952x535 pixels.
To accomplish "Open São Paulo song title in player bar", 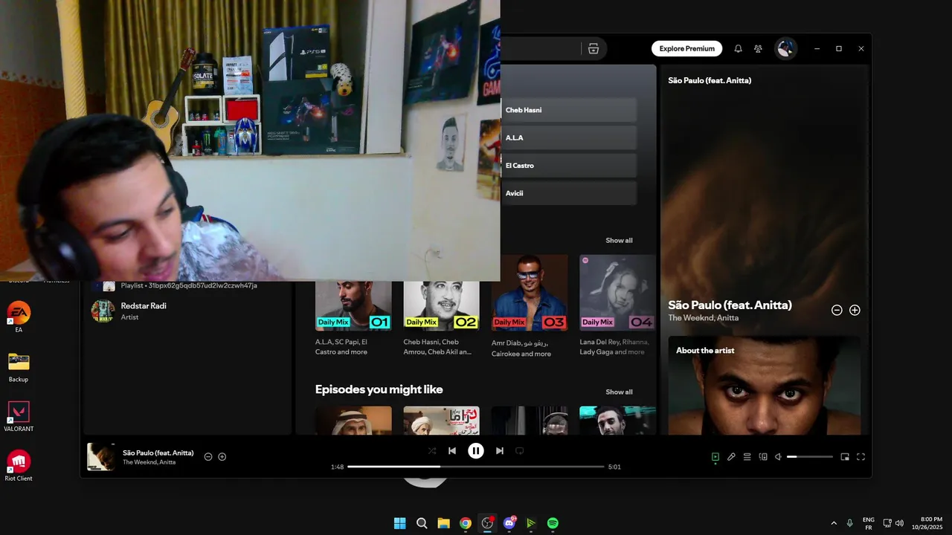I will click(x=158, y=453).
